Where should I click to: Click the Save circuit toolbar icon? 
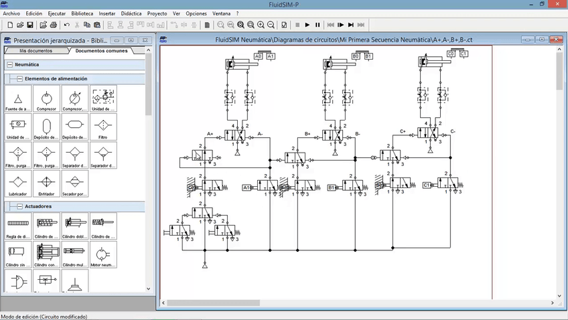click(30, 25)
